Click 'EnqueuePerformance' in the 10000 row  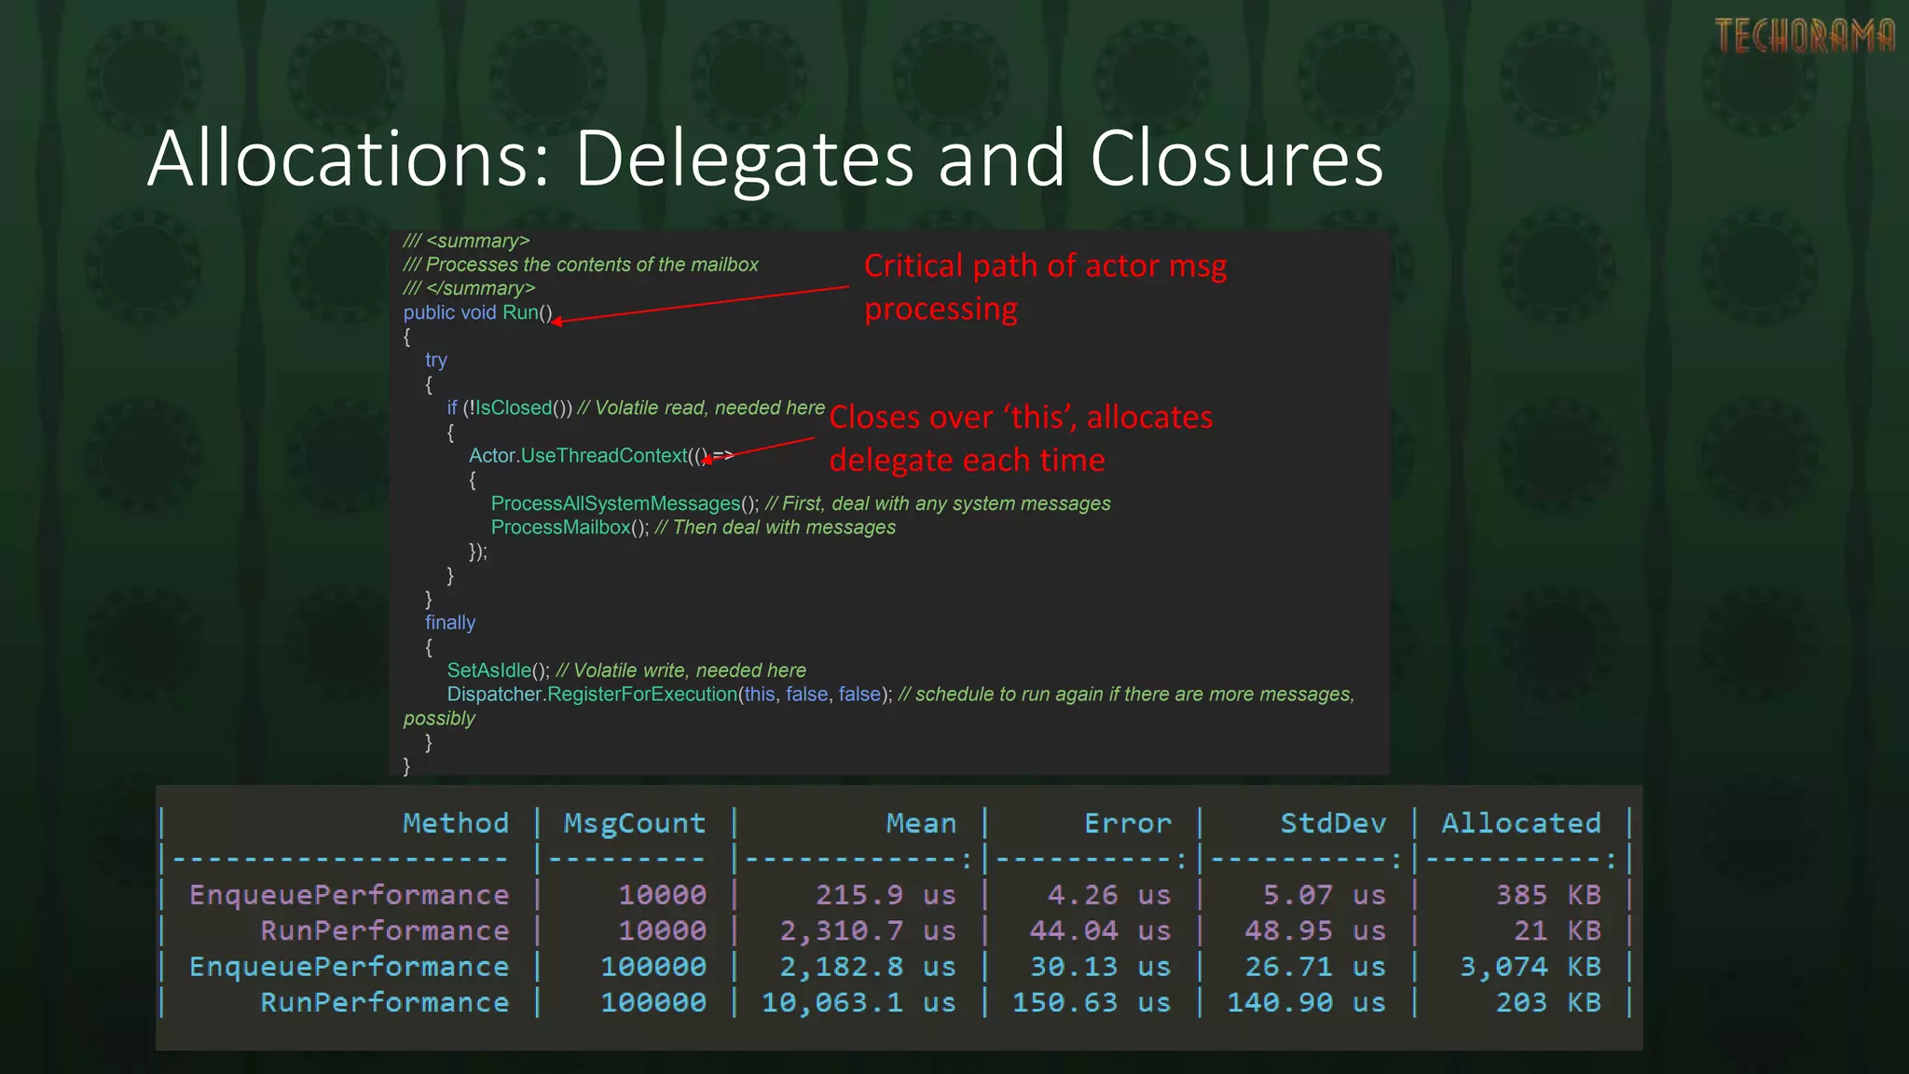click(x=350, y=896)
